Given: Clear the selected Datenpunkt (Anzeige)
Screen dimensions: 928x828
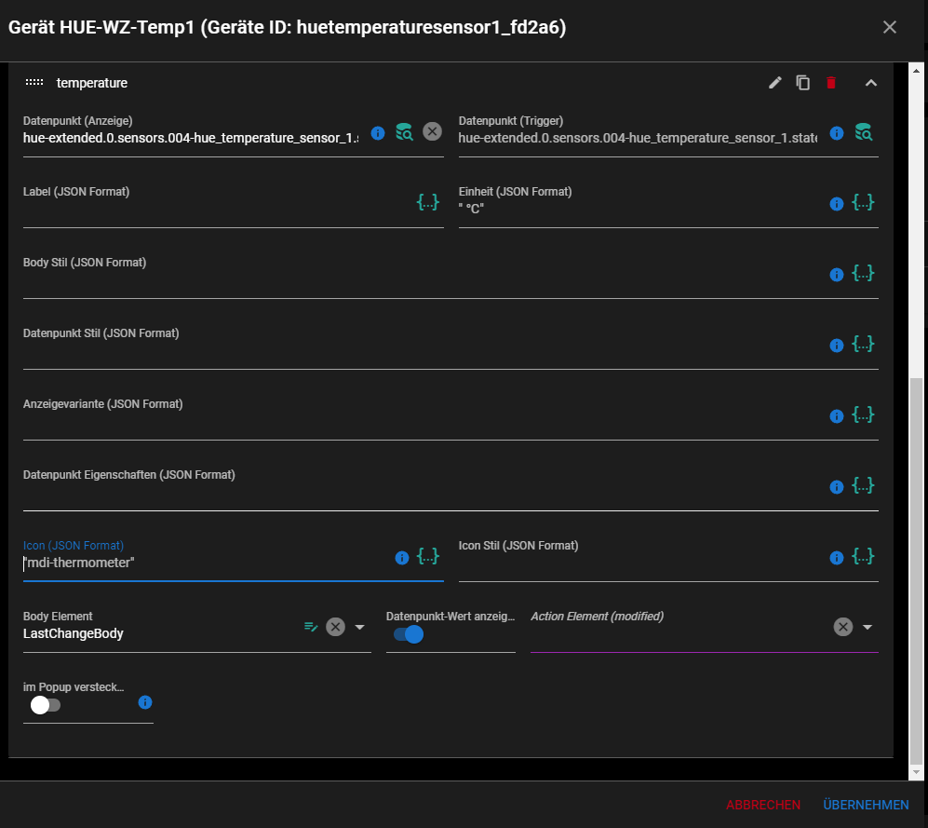Looking at the screenshot, I should tap(432, 131).
